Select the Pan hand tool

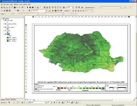pyautogui.click(x=12, y=7)
